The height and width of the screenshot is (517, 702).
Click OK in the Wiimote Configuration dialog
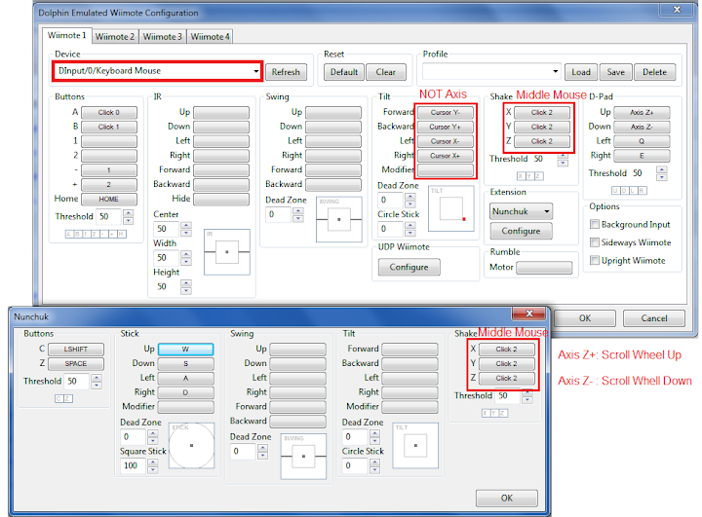tap(585, 318)
